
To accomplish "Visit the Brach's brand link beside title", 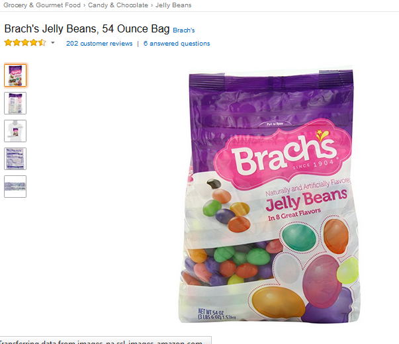I will point(184,30).
